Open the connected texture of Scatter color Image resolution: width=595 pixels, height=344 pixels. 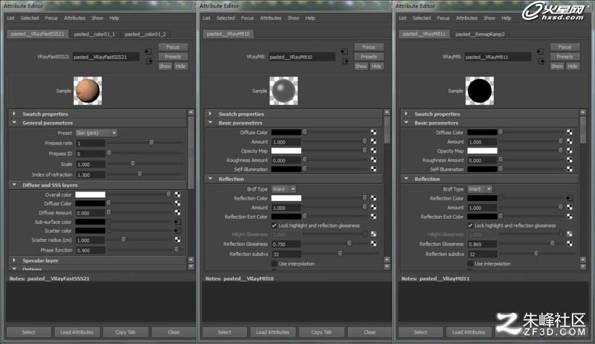177,231
